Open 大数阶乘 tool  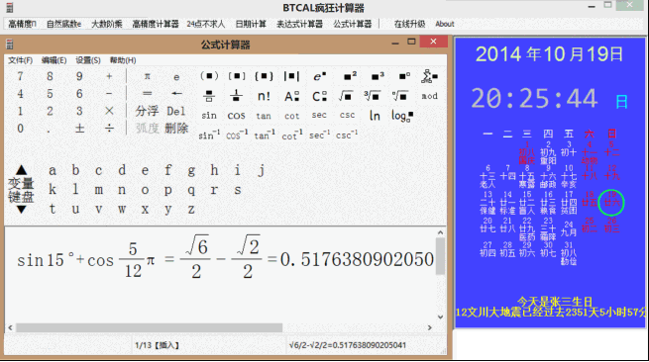[x=107, y=24]
